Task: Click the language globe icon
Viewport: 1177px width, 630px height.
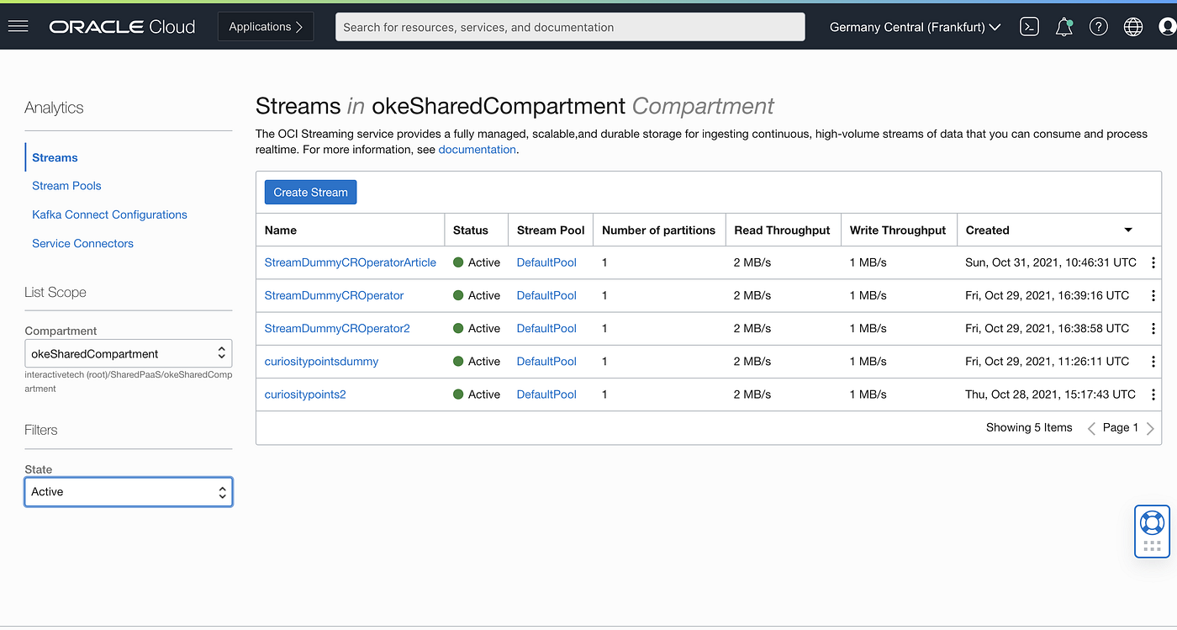Action: pos(1133,27)
